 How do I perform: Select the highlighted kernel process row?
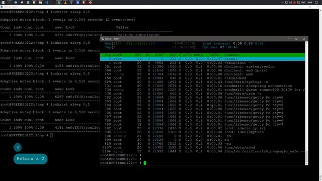click(x=202, y=59)
